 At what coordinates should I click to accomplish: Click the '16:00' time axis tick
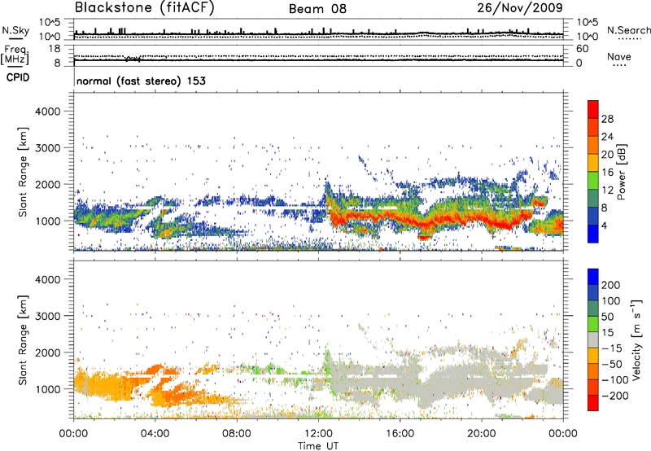click(x=400, y=434)
